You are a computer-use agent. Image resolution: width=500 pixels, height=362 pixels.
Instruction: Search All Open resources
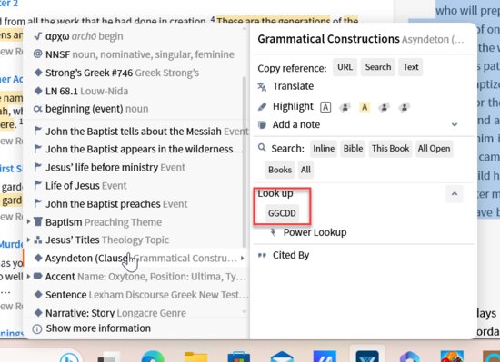point(434,149)
